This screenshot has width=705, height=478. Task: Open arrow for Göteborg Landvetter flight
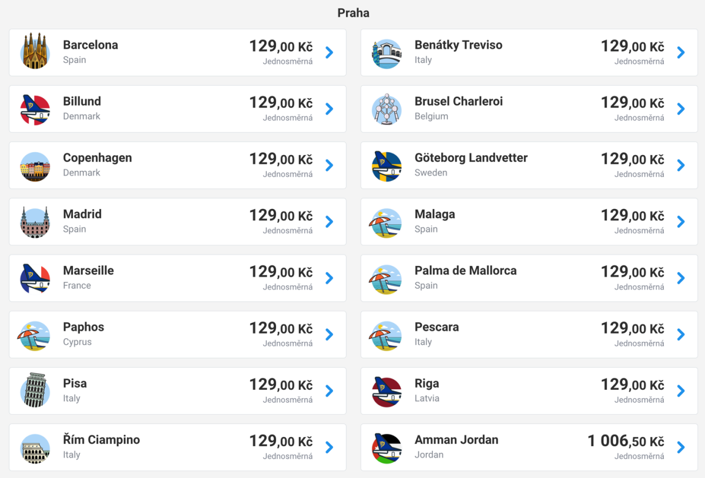(x=681, y=166)
